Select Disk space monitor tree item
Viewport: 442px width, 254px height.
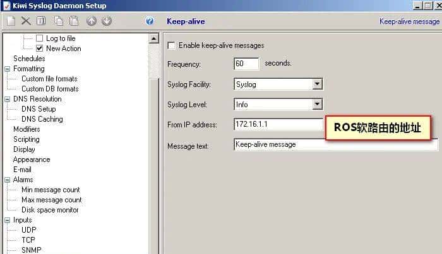[x=50, y=210]
